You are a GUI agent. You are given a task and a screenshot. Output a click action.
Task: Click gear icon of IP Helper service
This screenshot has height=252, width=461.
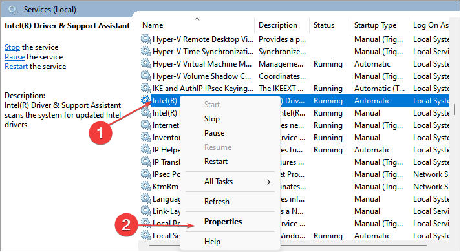[x=145, y=149]
